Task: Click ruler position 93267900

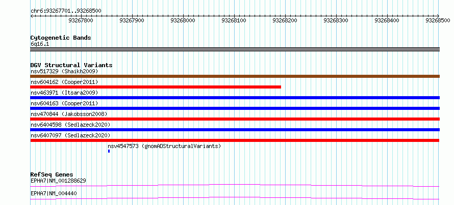Action: [x=132, y=20]
